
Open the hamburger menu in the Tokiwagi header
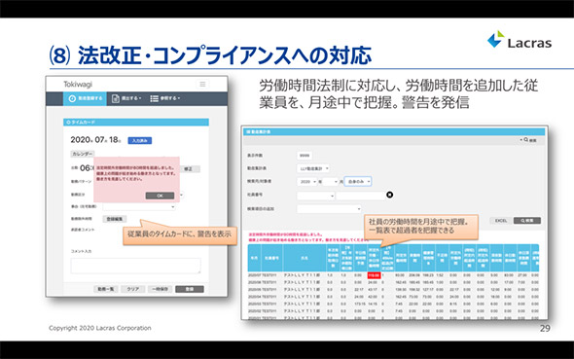pos(202,85)
